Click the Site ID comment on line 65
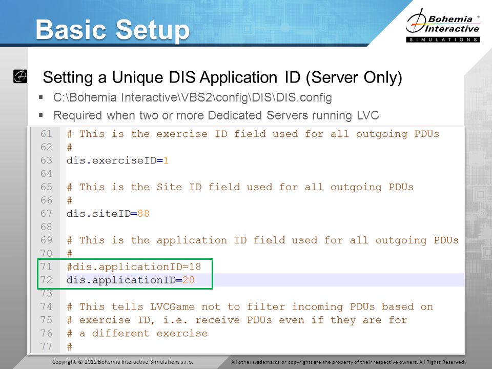 tap(240, 187)
